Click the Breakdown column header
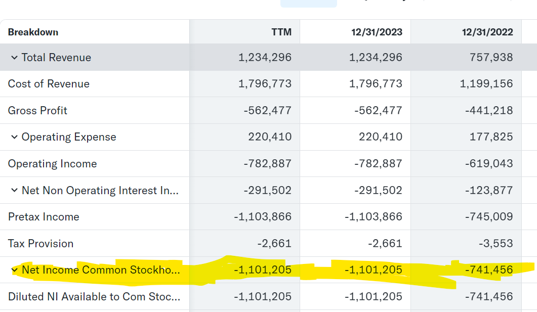The image size is (537, 312). click(33, 32)
